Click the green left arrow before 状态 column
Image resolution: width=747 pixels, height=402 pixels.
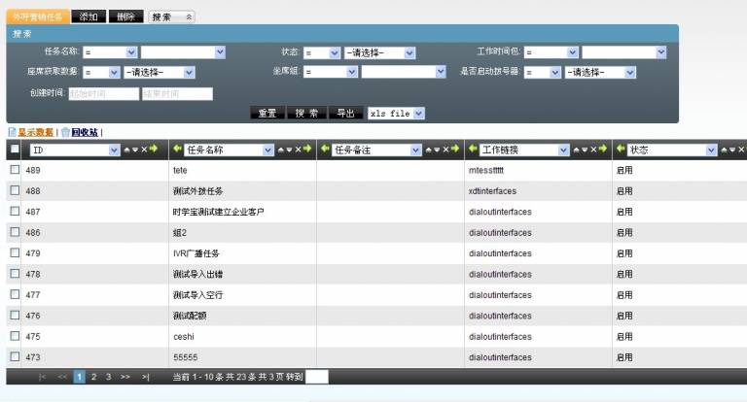(x=621, y=150)
